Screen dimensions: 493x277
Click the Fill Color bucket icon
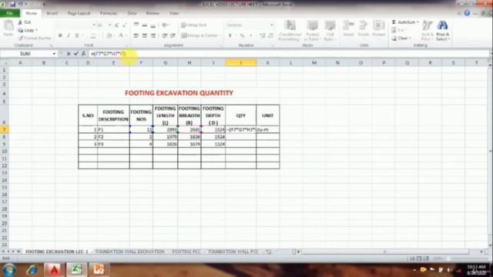click(109, 35)
